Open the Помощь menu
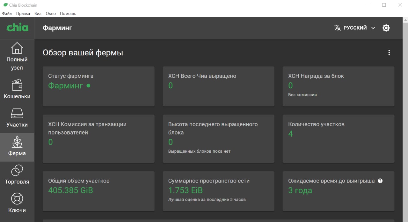408x222 pixels. (x=68, y=14)
